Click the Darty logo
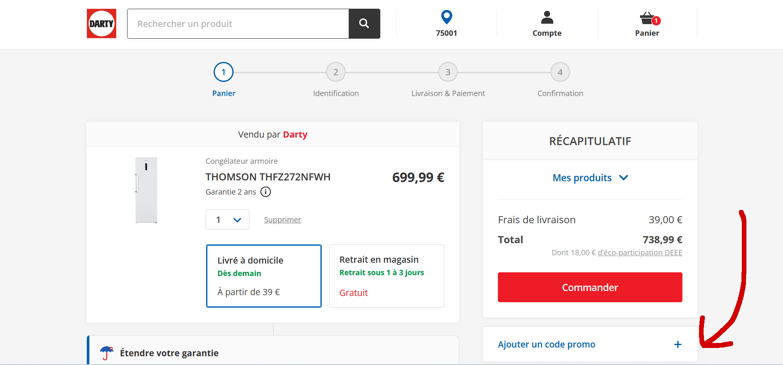The width and height of the screenshot is (783, 365). tap(101, 24)
